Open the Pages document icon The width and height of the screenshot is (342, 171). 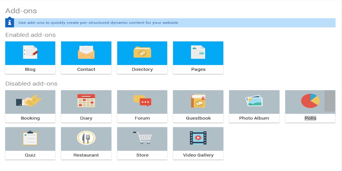[x=198, y=52]
